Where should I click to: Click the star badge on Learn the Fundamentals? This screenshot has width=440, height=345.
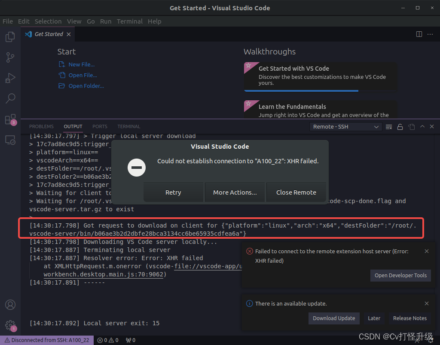[248, 104]
